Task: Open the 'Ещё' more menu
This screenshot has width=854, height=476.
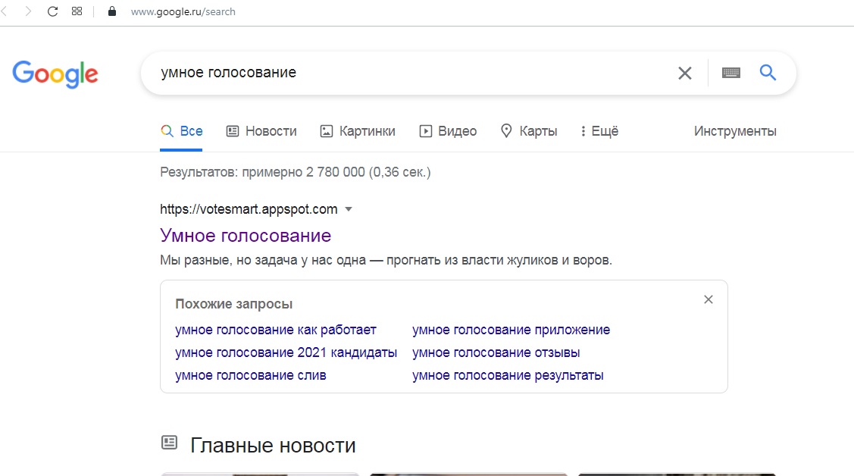Action: click(x=599, y=131)
